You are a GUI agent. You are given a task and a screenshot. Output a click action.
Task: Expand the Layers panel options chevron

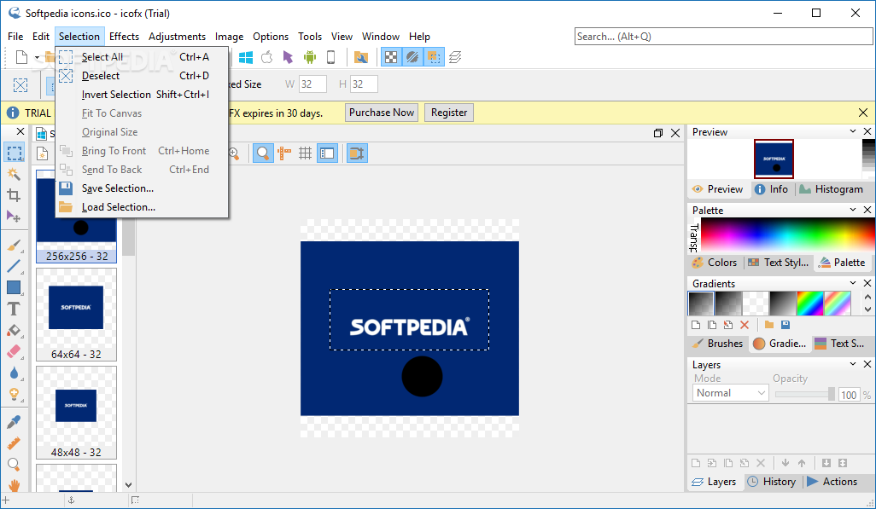[x=853, y=364]
